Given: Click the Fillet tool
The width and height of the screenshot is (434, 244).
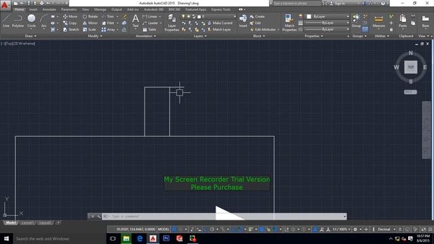Looking at the screenshot, I should pyautogui.click(x=108, y=23).
